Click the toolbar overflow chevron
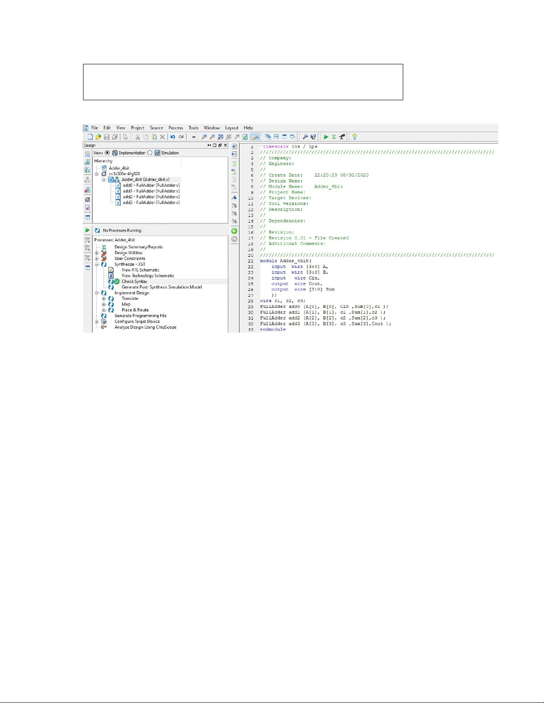The height and width of the screenshot is (703, 544). click(x=194, y=137)
